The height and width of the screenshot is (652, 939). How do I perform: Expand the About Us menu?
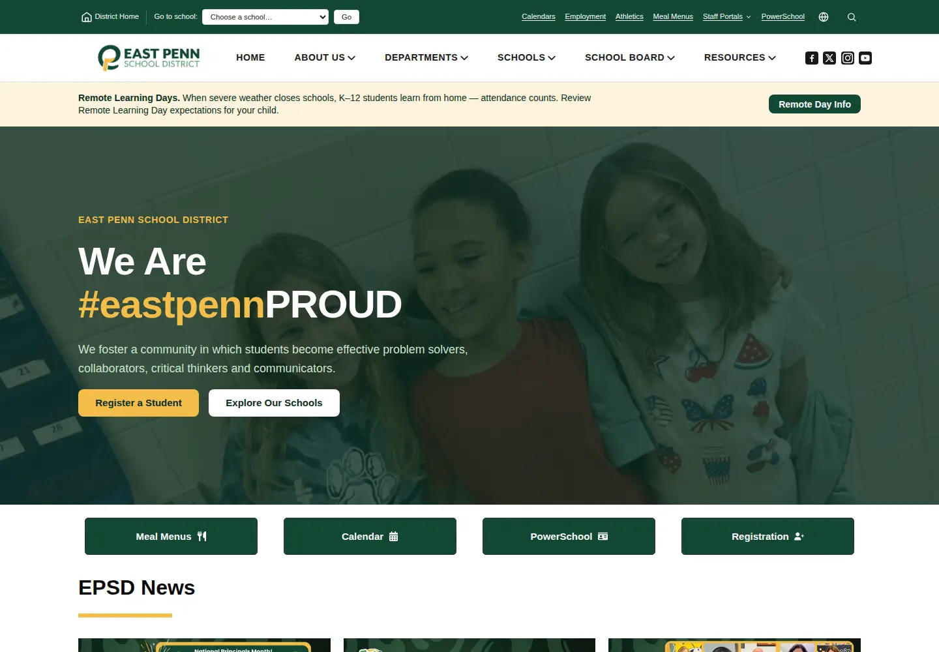pyautogui.click(x=325, y=57)
